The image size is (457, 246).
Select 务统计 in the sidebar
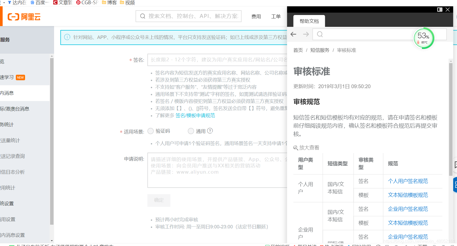point(25,125)
